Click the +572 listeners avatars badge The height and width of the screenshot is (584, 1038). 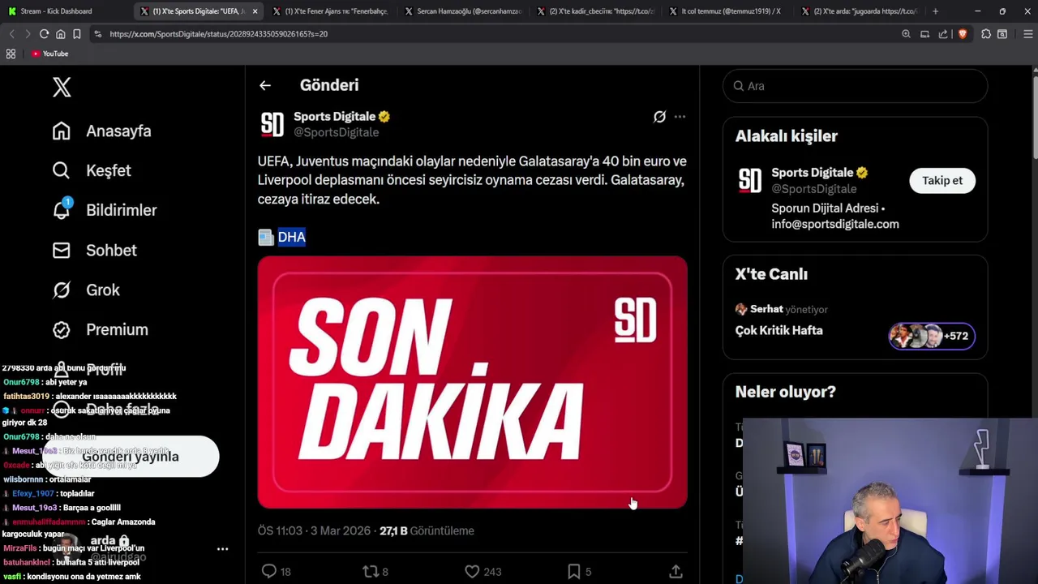point(932,336)
